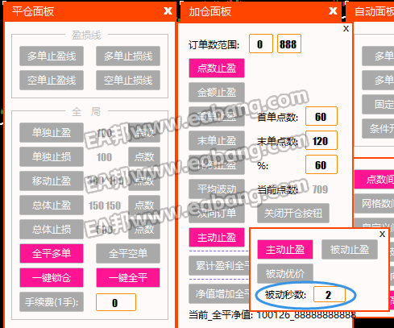Select the 被动止盈 option in popup

coord(350,249)
